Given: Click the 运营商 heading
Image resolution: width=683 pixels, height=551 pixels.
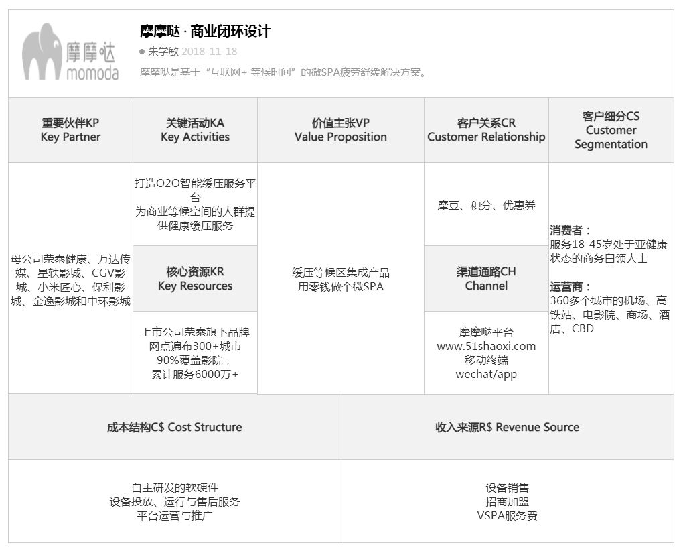Looking at the screenshot, I should [x=571, y=286].
